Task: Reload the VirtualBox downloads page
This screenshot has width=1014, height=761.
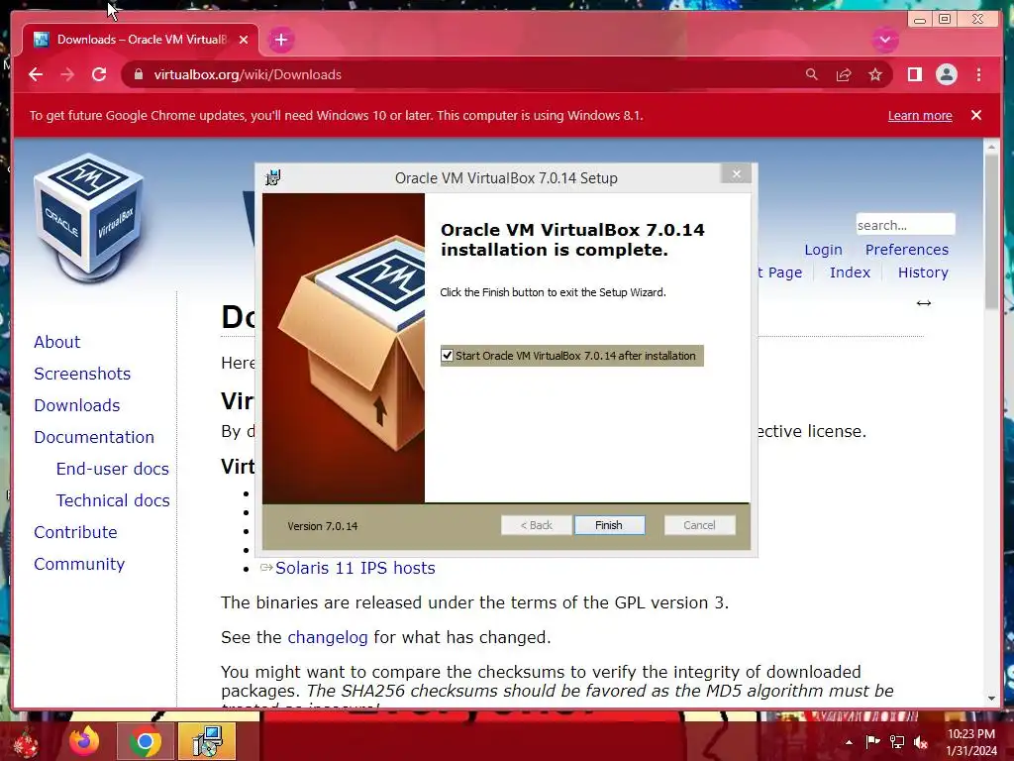Action: coord(99,74)
